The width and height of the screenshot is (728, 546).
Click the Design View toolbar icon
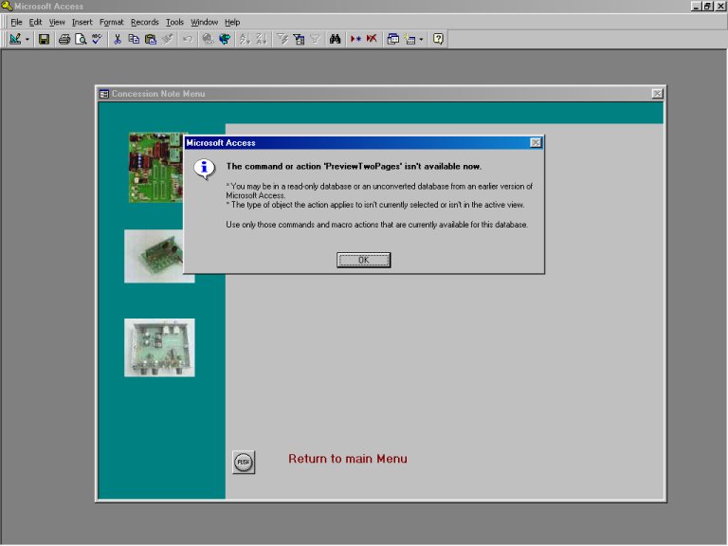pos(15,39)
